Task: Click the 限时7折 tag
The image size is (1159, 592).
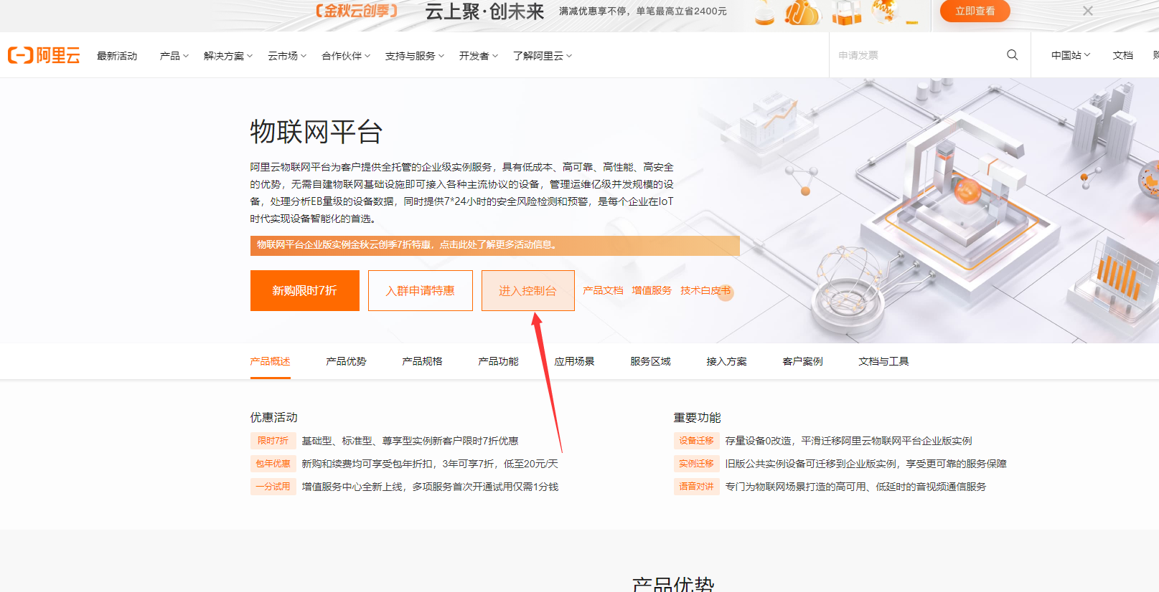Action: click(273, 441)
